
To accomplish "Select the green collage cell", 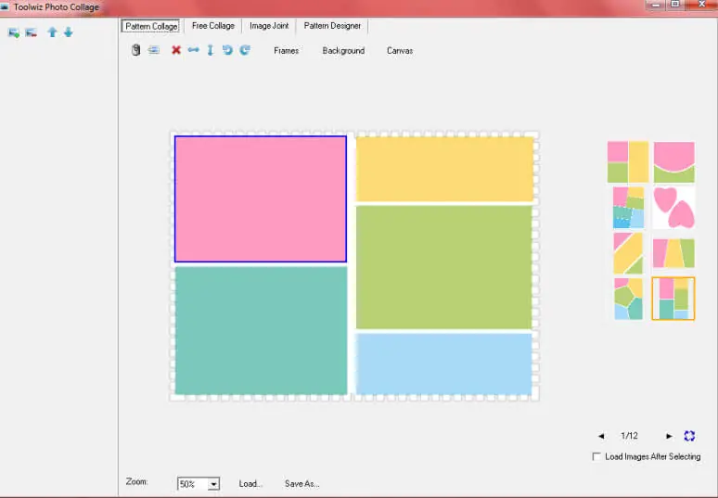I will click(443, 267).
